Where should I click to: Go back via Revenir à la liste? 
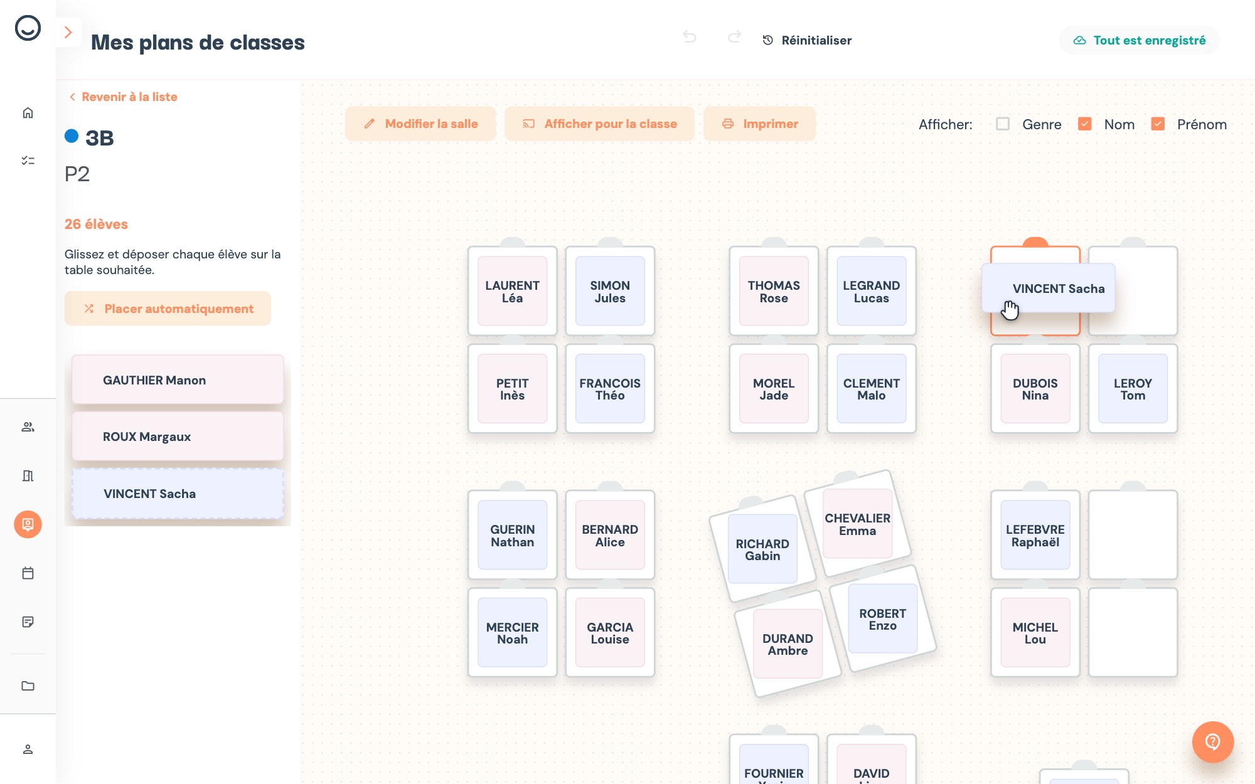[123, 97]
